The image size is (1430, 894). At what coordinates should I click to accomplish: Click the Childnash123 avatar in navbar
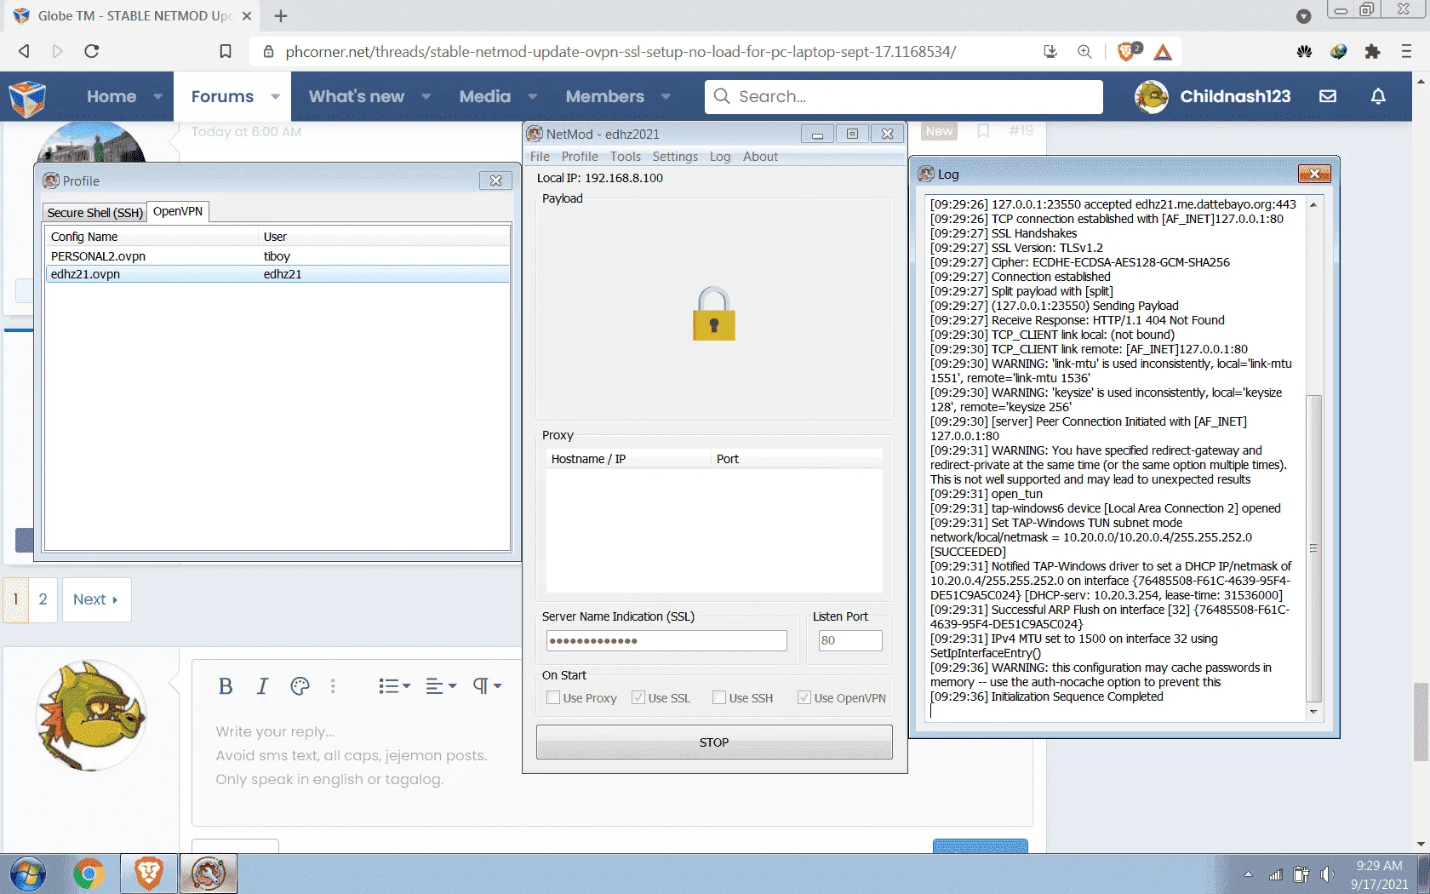(x=1152, y=96)
